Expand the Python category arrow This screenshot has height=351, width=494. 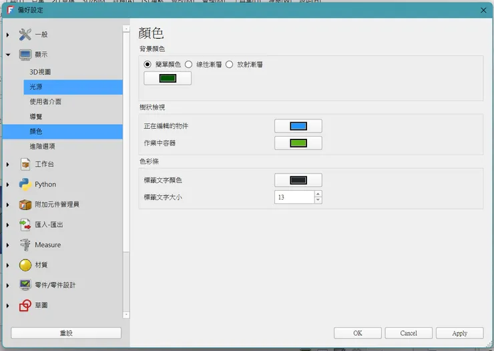click(x=8, y=184)
